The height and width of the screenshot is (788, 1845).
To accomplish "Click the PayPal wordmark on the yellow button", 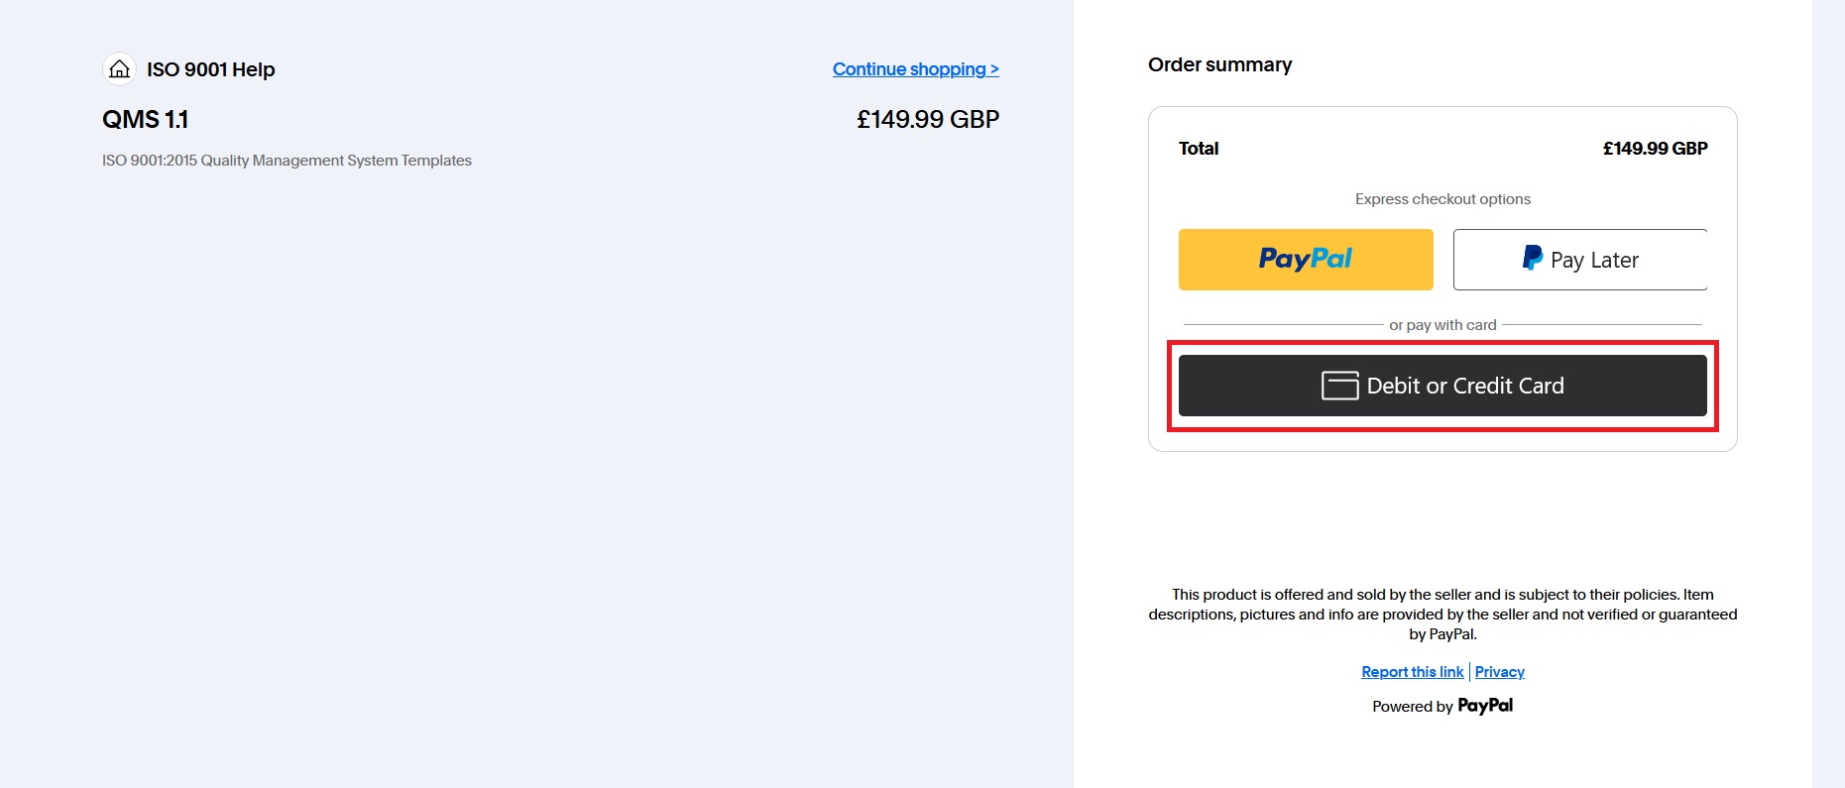I will pyautogui.click(x=1305, y=259).
